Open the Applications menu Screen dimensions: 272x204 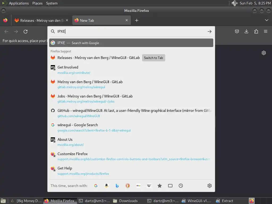click(19, 3)
